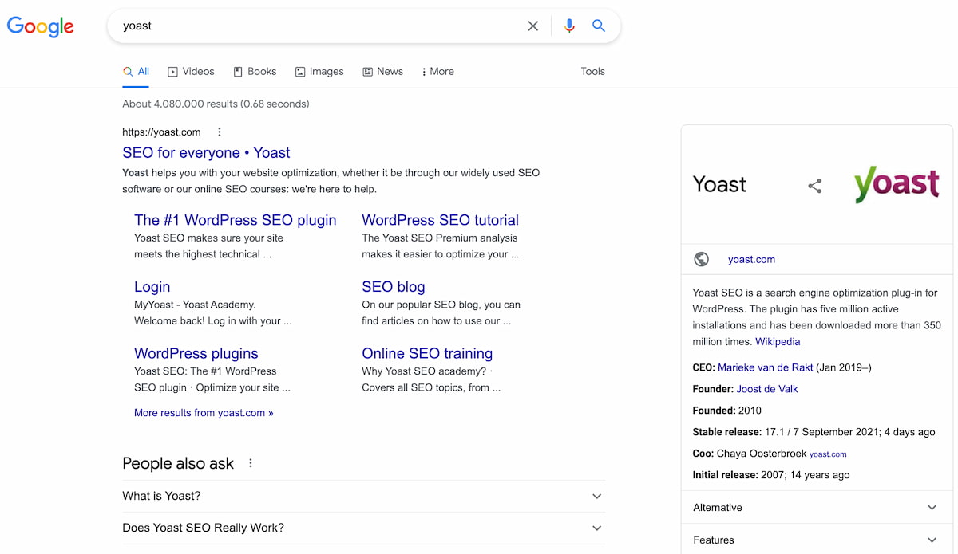The height and width of the screenshot is (554, 958).
Task: Submit search with the magnifying glass icon
Action: [599, 26]
